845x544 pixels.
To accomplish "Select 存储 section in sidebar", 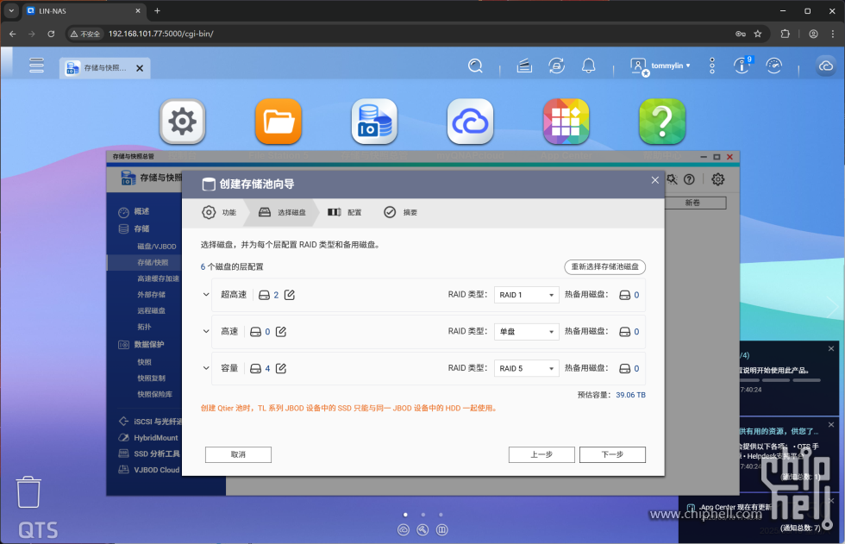I will coord(141,229).
